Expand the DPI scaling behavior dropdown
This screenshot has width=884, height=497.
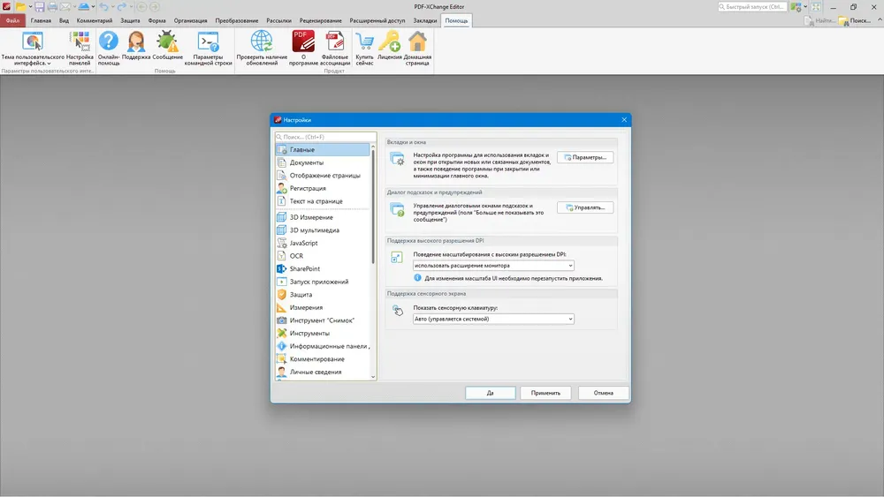(x=493, y=265)
